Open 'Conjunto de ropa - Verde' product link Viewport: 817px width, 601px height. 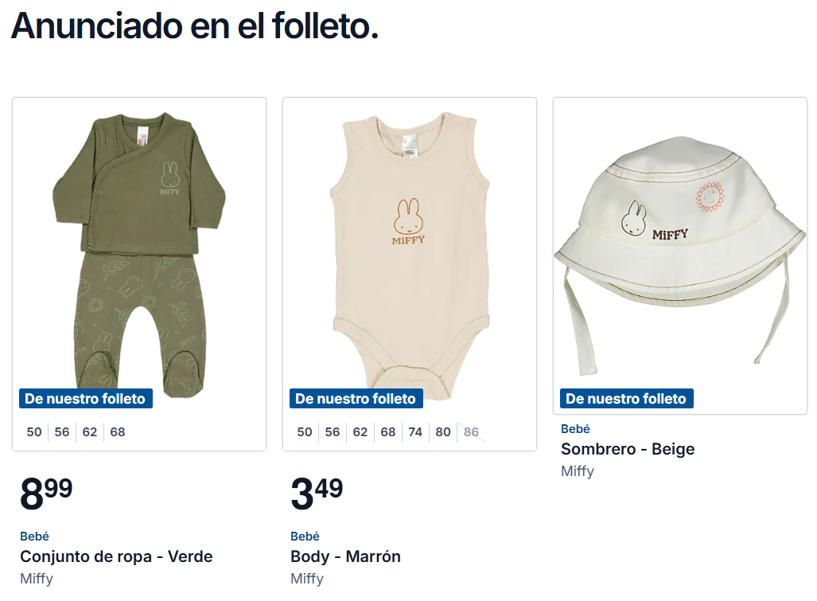116,556
